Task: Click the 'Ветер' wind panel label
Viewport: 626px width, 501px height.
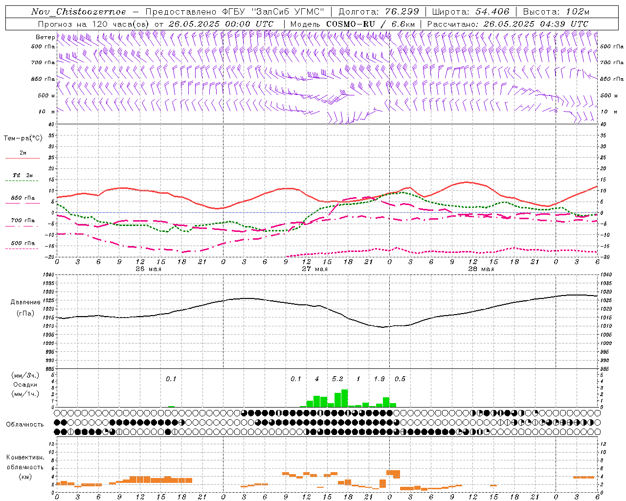Action: [45, 37]
